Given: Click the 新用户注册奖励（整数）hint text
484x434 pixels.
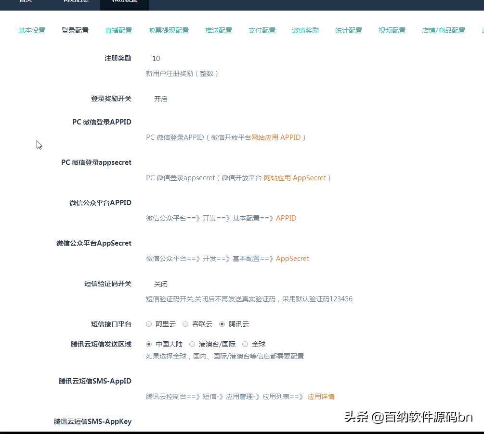Looking at the screenshot, I should point(182,74).
